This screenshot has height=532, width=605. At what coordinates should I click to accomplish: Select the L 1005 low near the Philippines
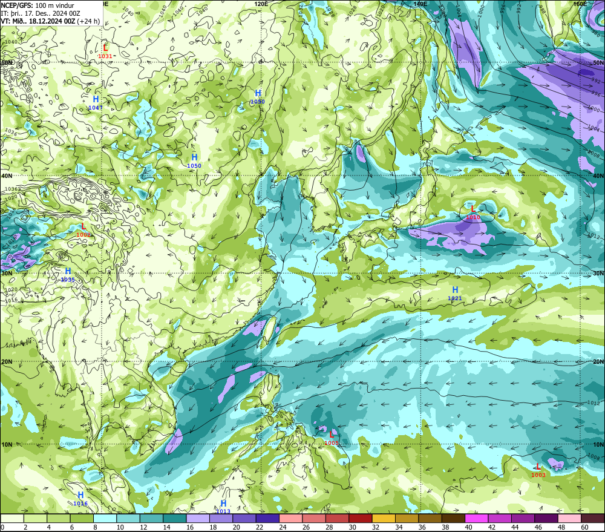tap(332, 438)
